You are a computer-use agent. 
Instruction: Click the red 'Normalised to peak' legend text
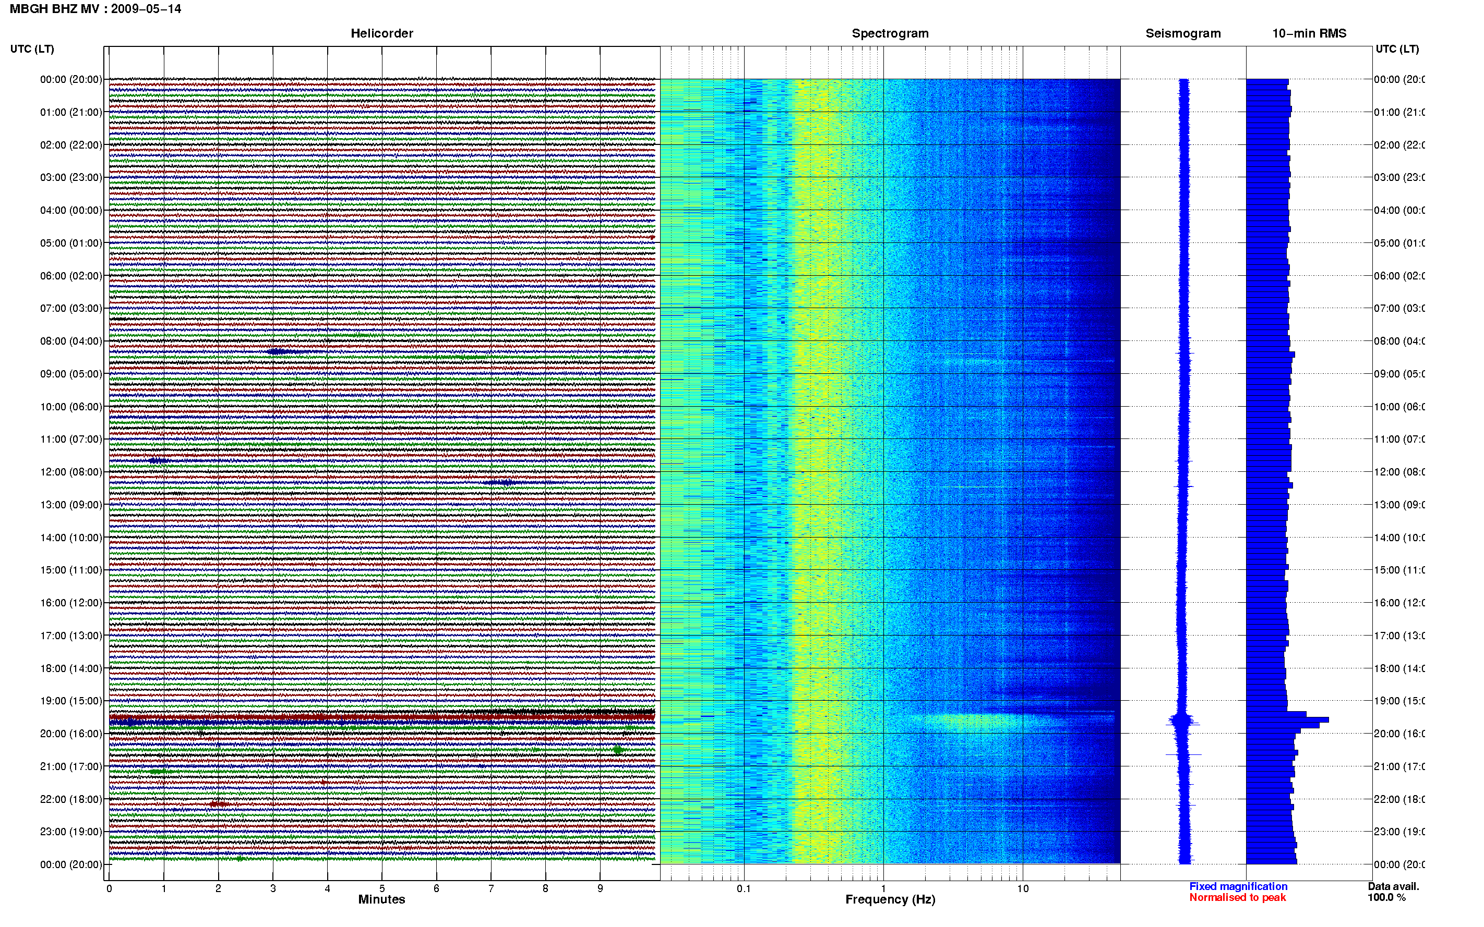coord(1237,898)
